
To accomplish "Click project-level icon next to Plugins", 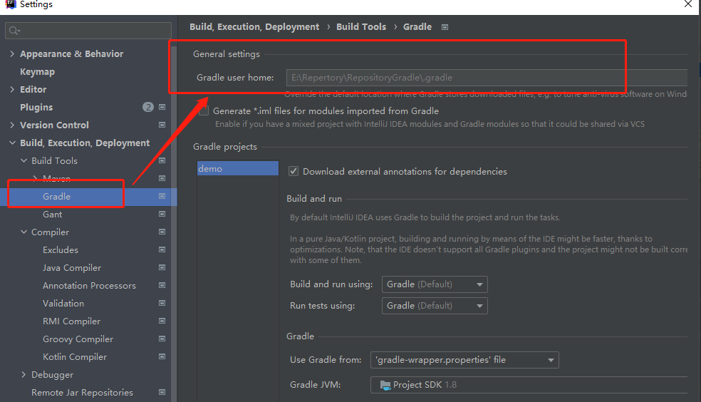I will [x=162, y=107].
